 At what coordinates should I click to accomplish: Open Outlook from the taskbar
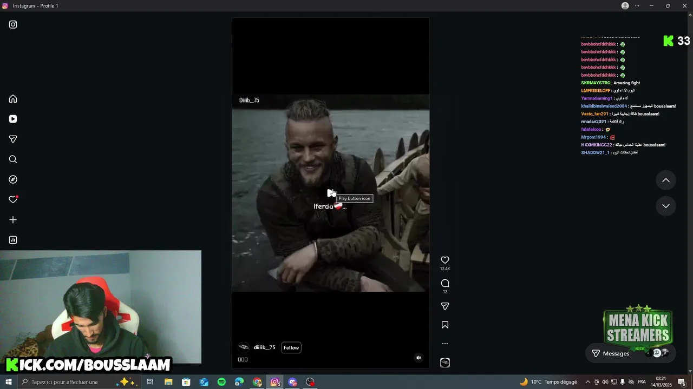pos(204,382)
